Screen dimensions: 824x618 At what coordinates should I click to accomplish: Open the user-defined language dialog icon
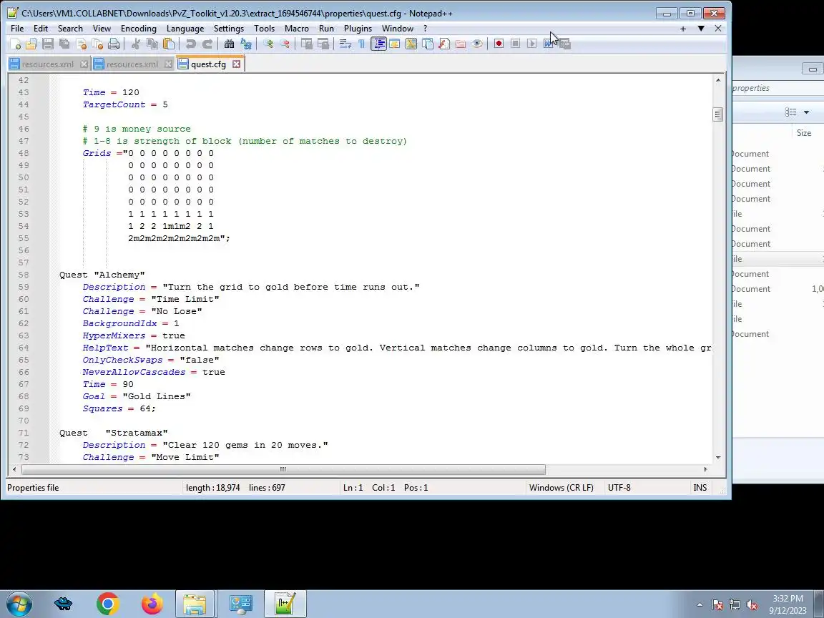[395, 44]
